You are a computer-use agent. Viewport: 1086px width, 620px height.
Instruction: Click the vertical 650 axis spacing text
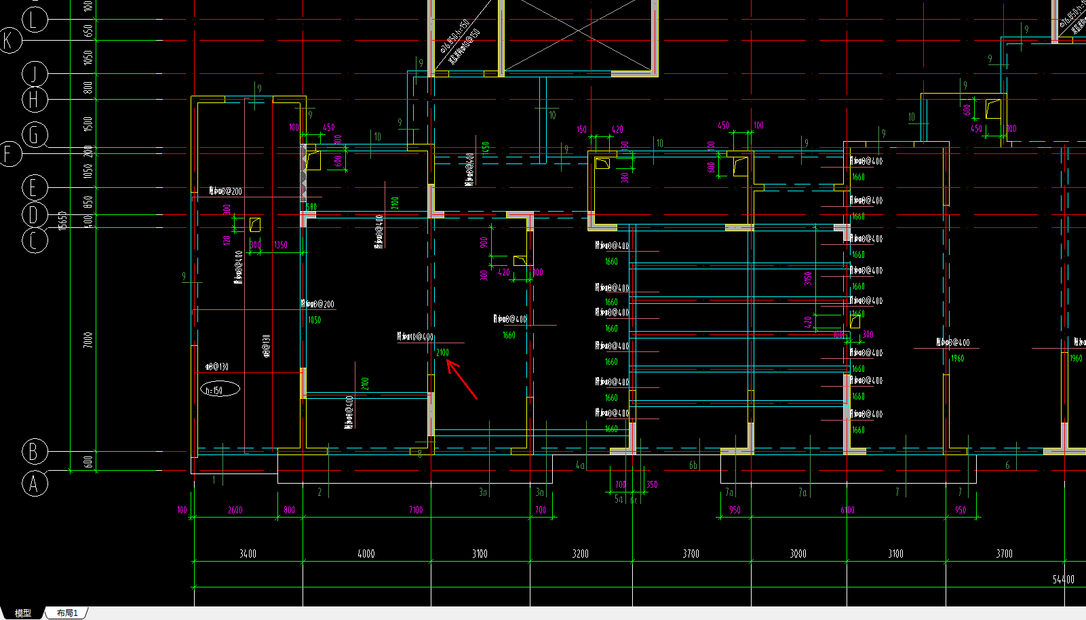pos(88,31)
